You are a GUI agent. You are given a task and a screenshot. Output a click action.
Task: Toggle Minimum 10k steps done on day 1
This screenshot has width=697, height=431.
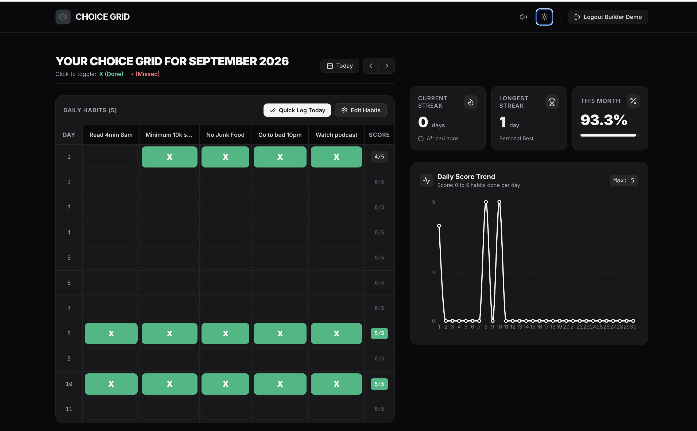pos(169,157)
